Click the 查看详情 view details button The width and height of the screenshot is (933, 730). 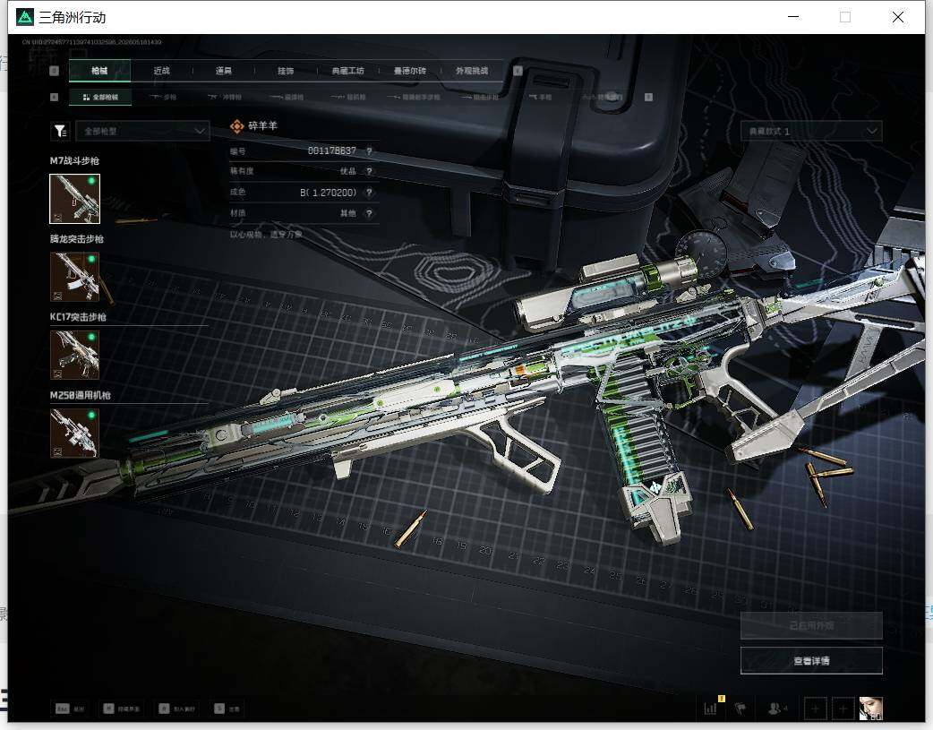811,661
